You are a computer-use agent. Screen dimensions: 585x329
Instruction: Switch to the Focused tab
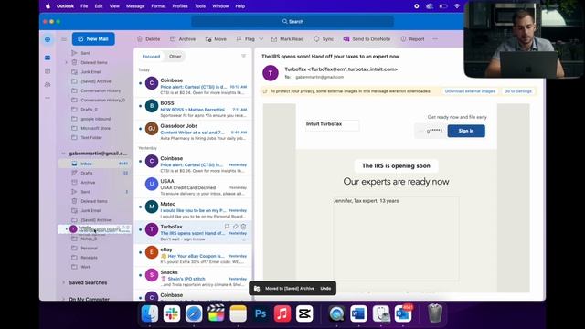tap(151, 57)
